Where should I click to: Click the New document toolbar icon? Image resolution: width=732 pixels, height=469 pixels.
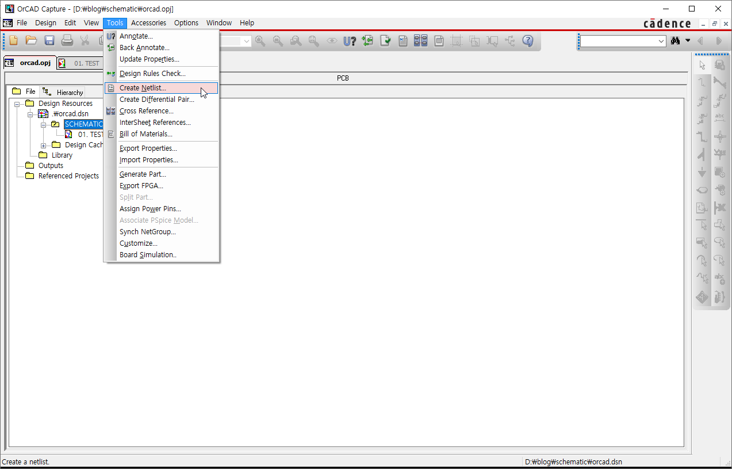14,41
